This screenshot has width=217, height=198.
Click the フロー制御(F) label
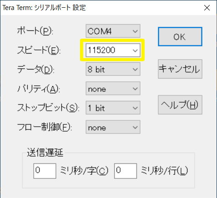(x=45, y=127)
